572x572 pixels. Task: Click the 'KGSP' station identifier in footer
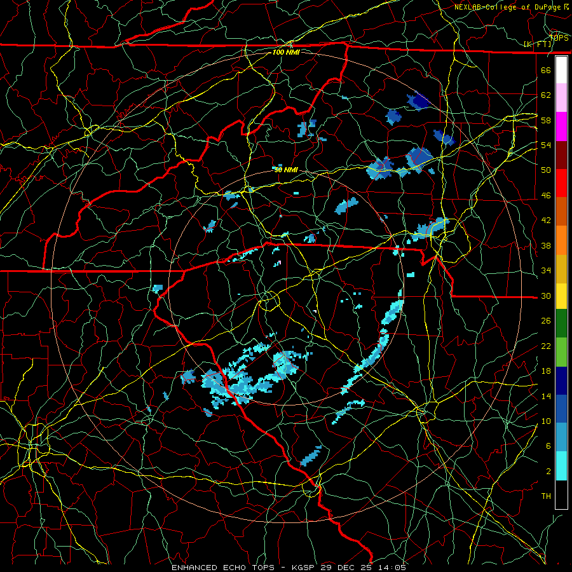point(304,568)
